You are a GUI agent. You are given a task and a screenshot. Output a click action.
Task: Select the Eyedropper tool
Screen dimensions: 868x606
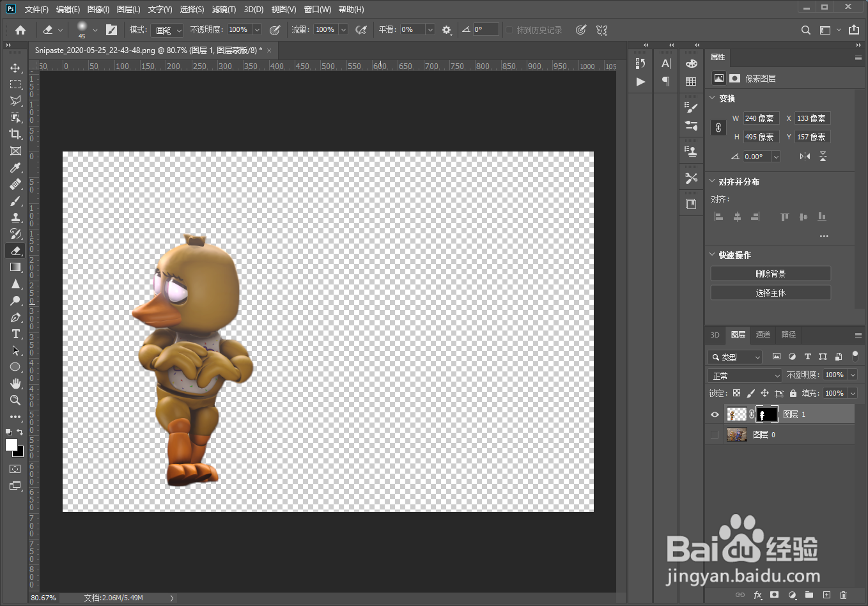click(x=15, y=167)
